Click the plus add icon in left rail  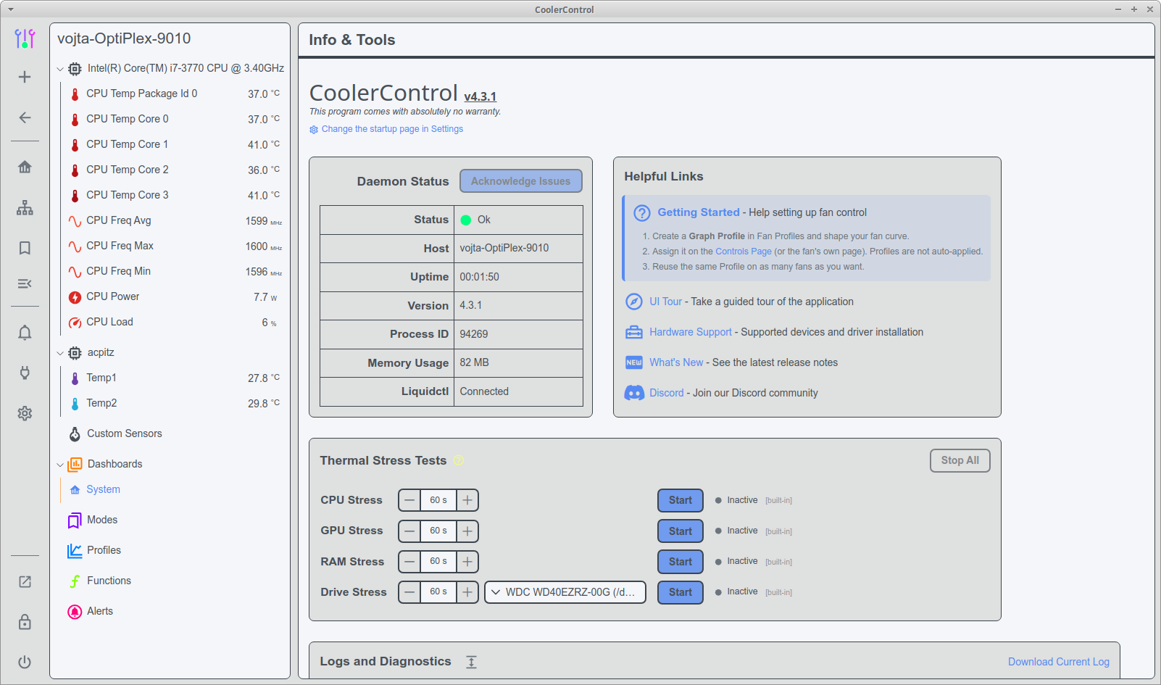25,77
